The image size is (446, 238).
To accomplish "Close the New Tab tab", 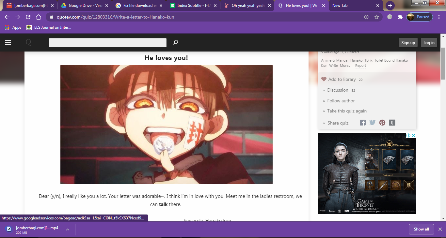I will (378, 6).
